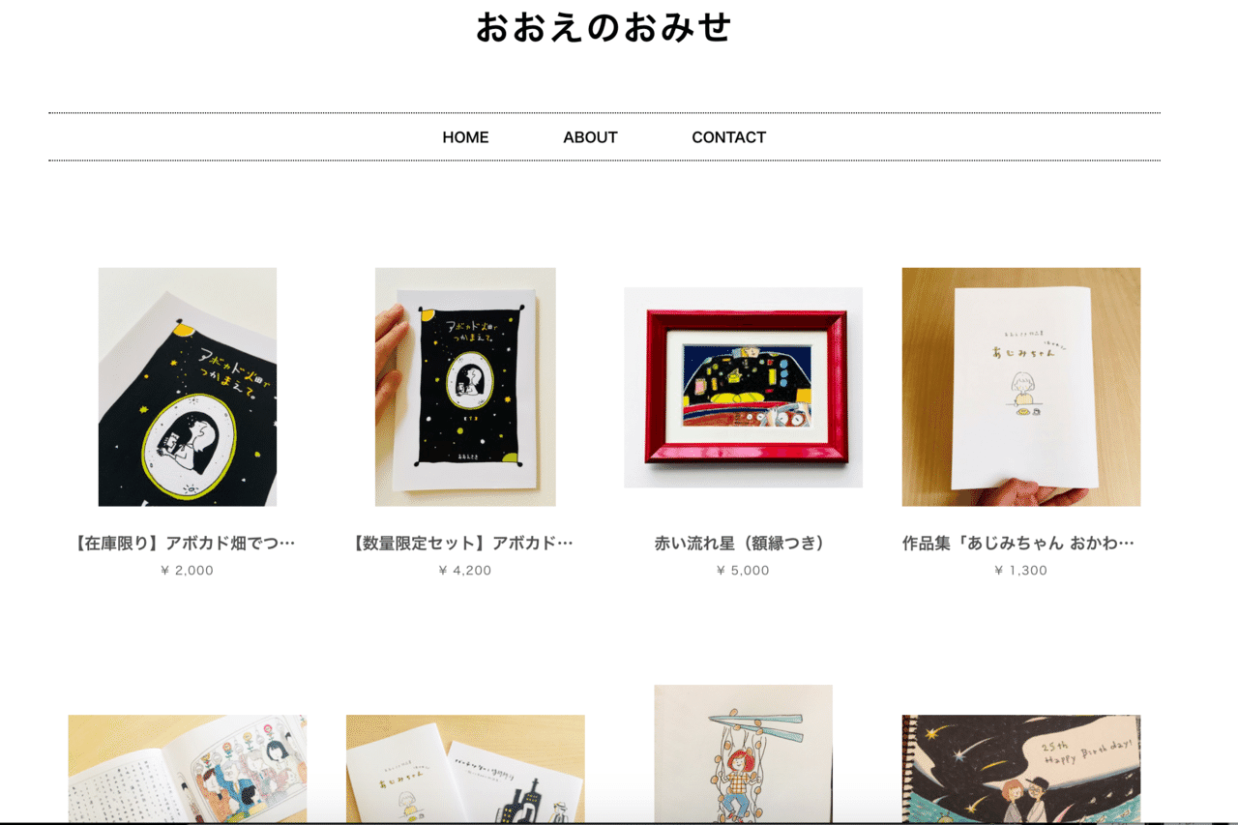Click the 【数量限定セット】アボカド… title

click(464, 544)
